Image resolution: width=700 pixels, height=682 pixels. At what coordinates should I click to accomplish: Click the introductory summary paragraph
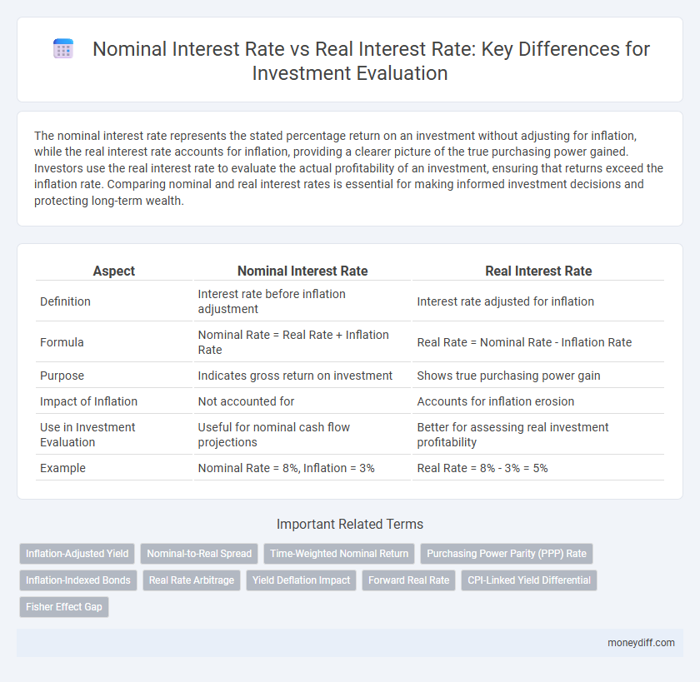click(349, 168)
